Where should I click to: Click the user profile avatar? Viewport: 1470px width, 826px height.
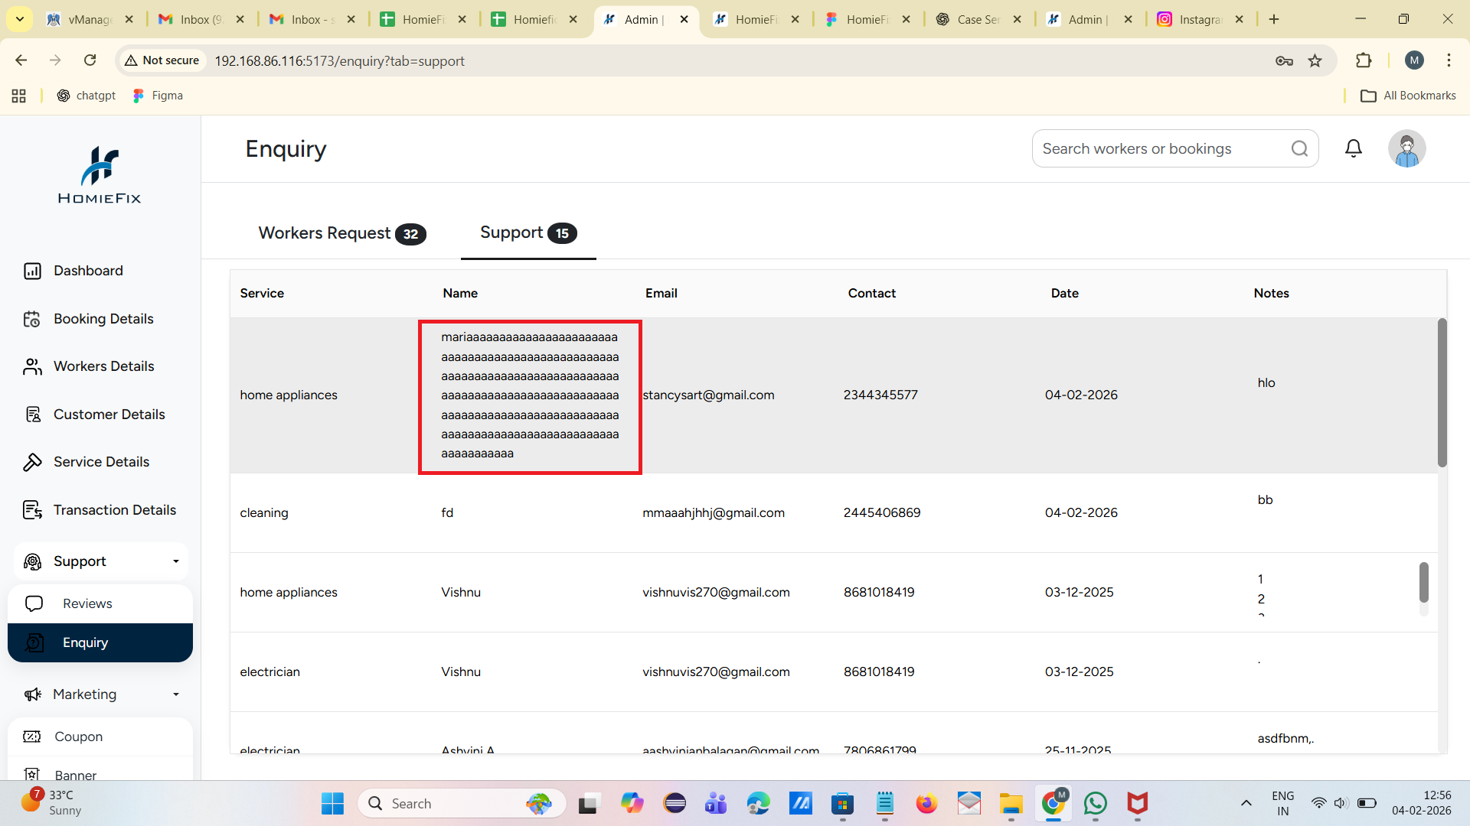tap(1406, 148)
